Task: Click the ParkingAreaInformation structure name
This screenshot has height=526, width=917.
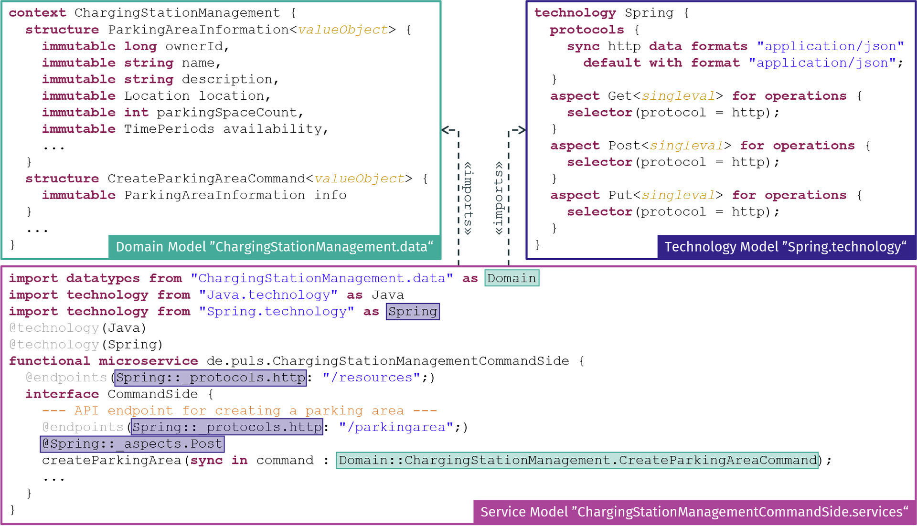Action: (x=198, y=30)
